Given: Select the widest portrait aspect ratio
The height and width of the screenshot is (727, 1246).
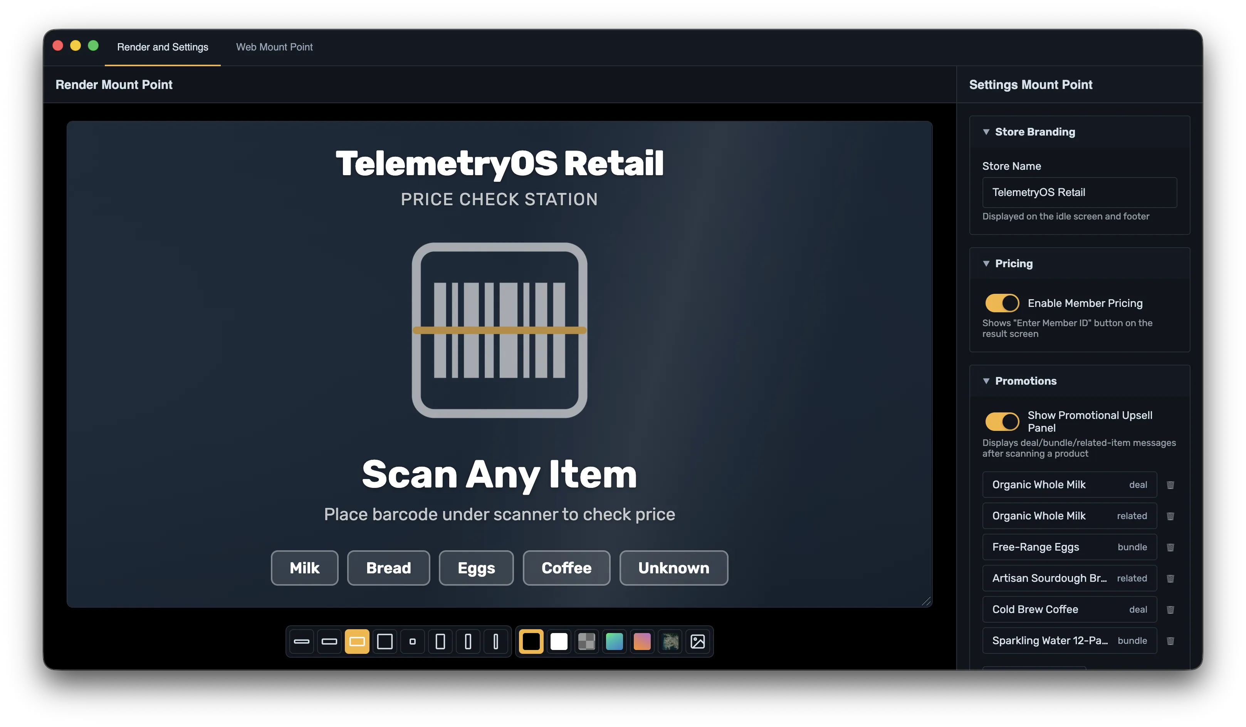Looking at the screenshot, I should coord(440,642).
